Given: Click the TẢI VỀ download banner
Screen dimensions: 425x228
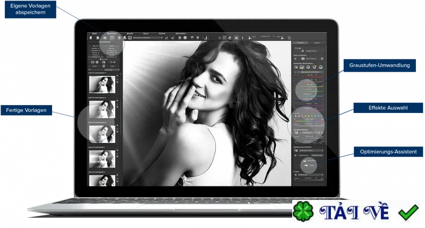Looking at the screenshot, I should pos(356,211).
